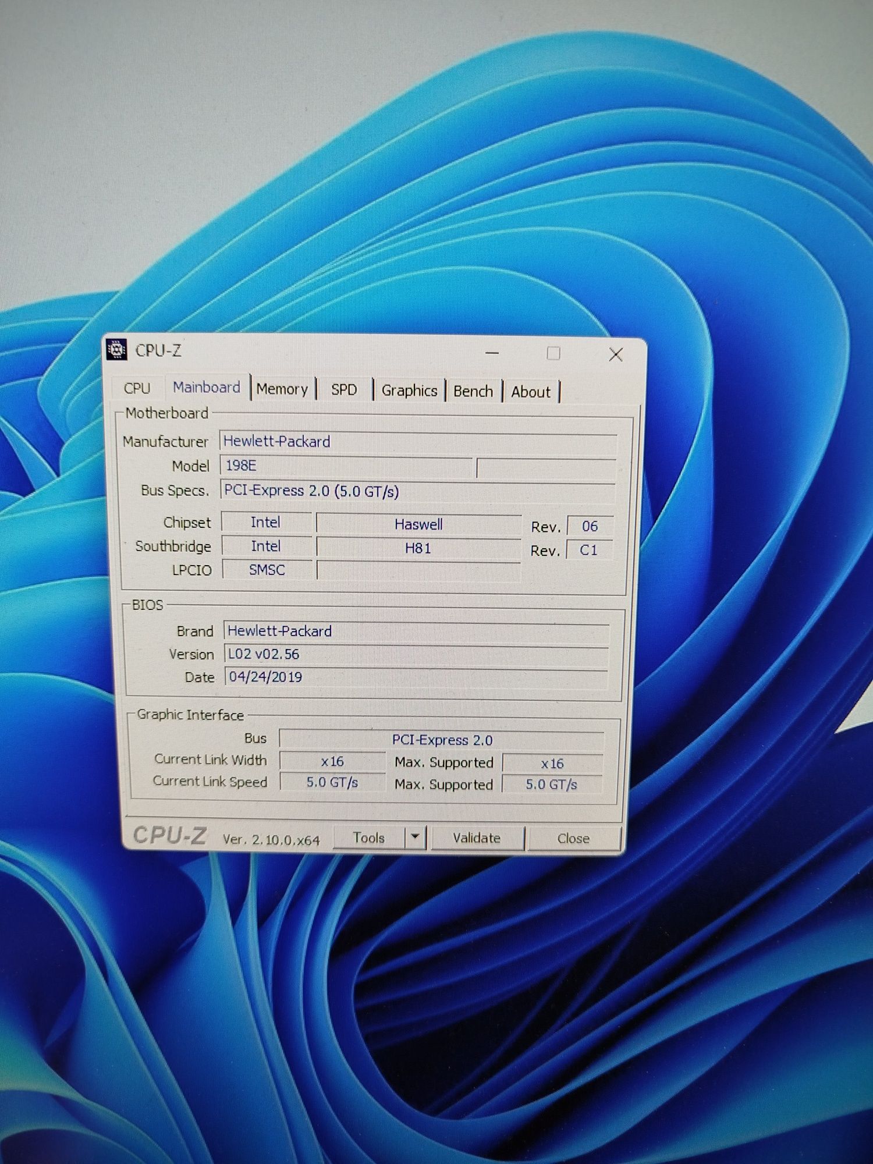Click the Southbridge value H81
This screenshot has height=1164, width=873.
pyautogui.click(x=418, y=548)
